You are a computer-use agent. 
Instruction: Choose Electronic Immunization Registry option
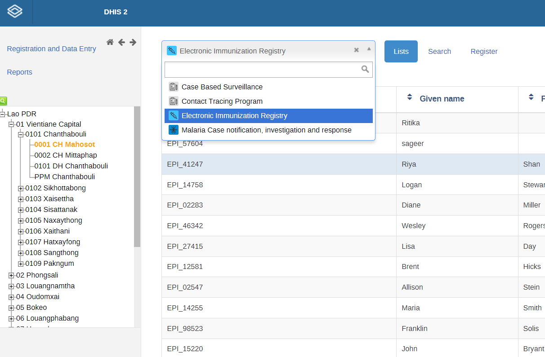tap(268, 116)
